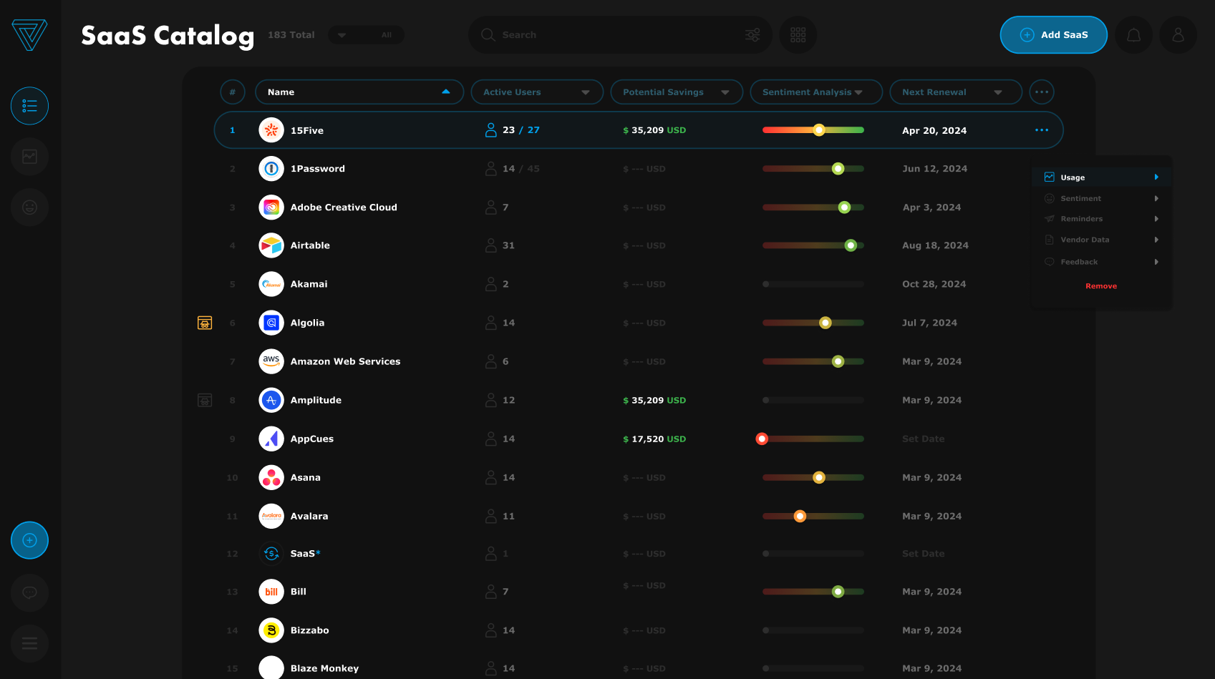This screenshot has height=679, width=1215.
Task: Select Remove in context menu
Action: pyautogui.click(x=1101, y=286)
